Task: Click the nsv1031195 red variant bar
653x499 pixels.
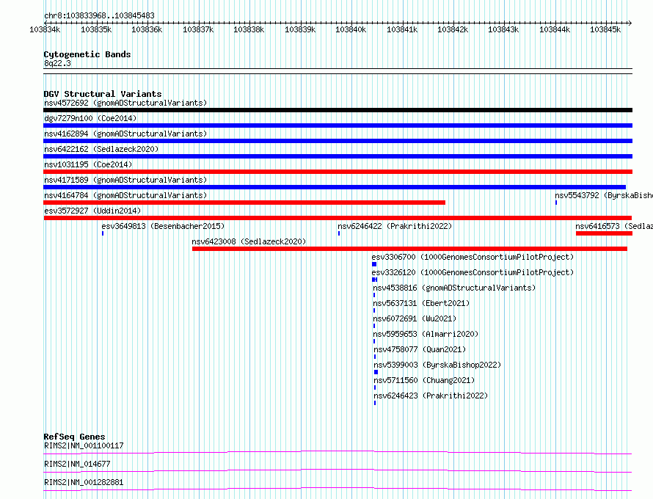Action: pyautogui.click(x=338, y=172)
